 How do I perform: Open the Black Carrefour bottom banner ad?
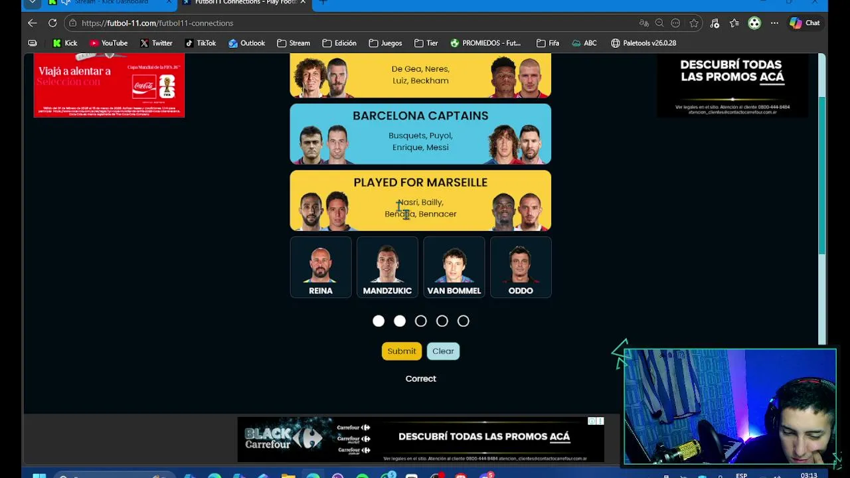click(421, 439)
